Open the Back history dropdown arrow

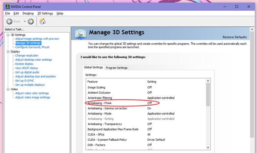[25, 21]
